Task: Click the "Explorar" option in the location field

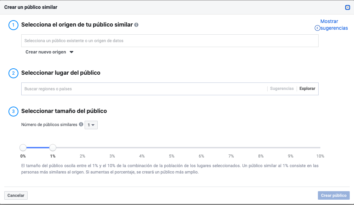Action: [307, 89]
